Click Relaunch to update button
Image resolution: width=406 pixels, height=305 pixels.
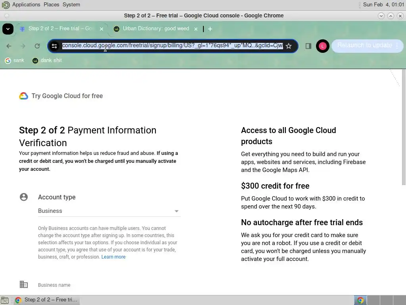pyautogui.click(x=365, y=45)
